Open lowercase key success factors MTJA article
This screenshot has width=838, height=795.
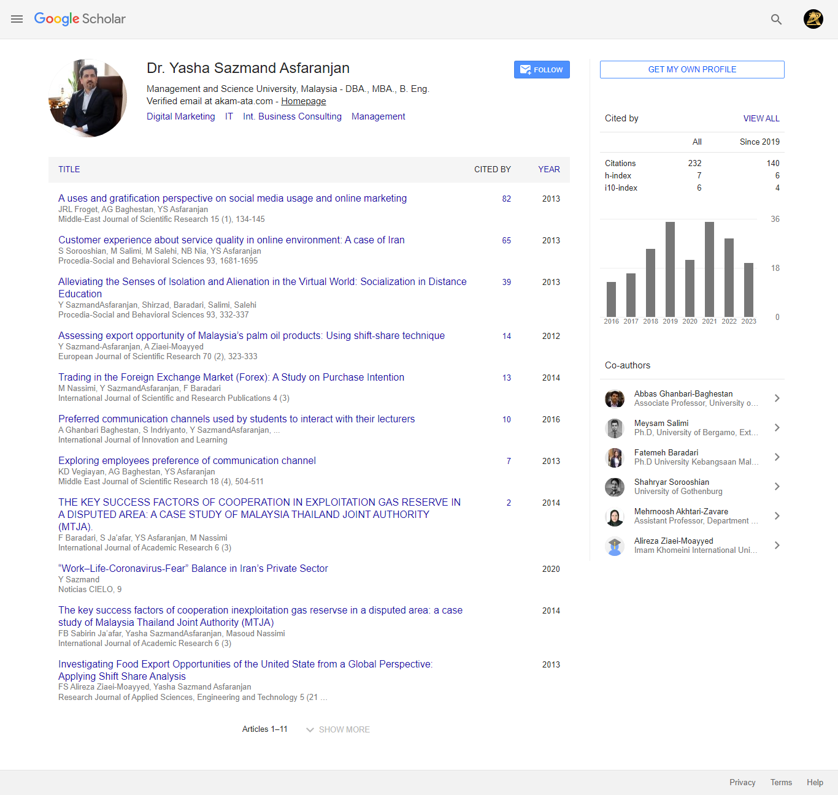click(x=261, y=616)
